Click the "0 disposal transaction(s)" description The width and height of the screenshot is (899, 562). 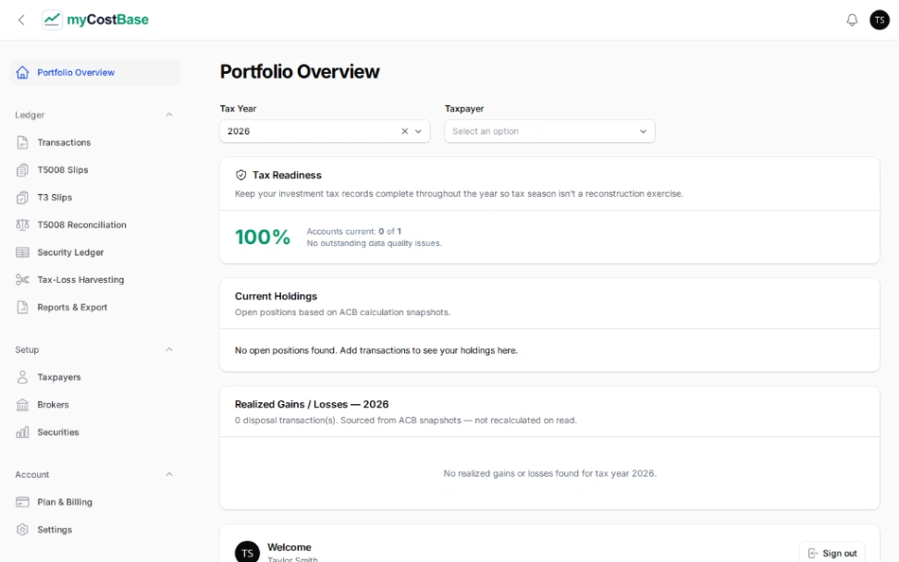click(406, 420)
